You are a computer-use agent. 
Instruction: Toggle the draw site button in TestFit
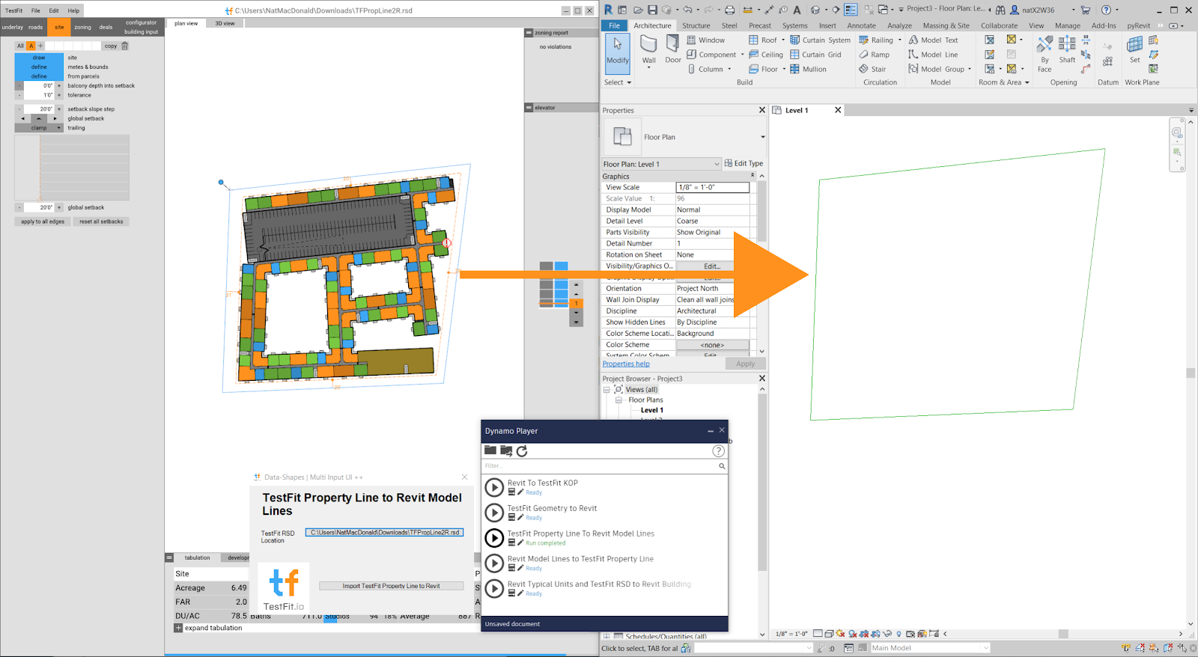point(39,58)
